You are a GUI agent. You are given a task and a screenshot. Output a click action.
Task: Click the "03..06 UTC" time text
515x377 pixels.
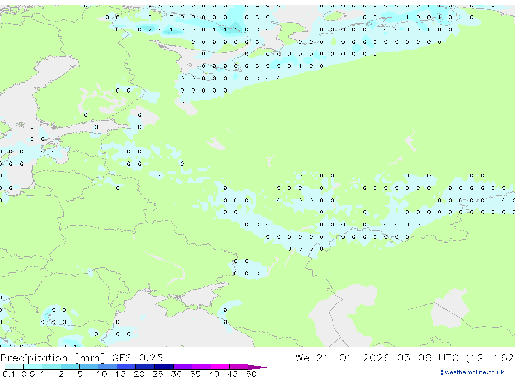coord(427,357)
